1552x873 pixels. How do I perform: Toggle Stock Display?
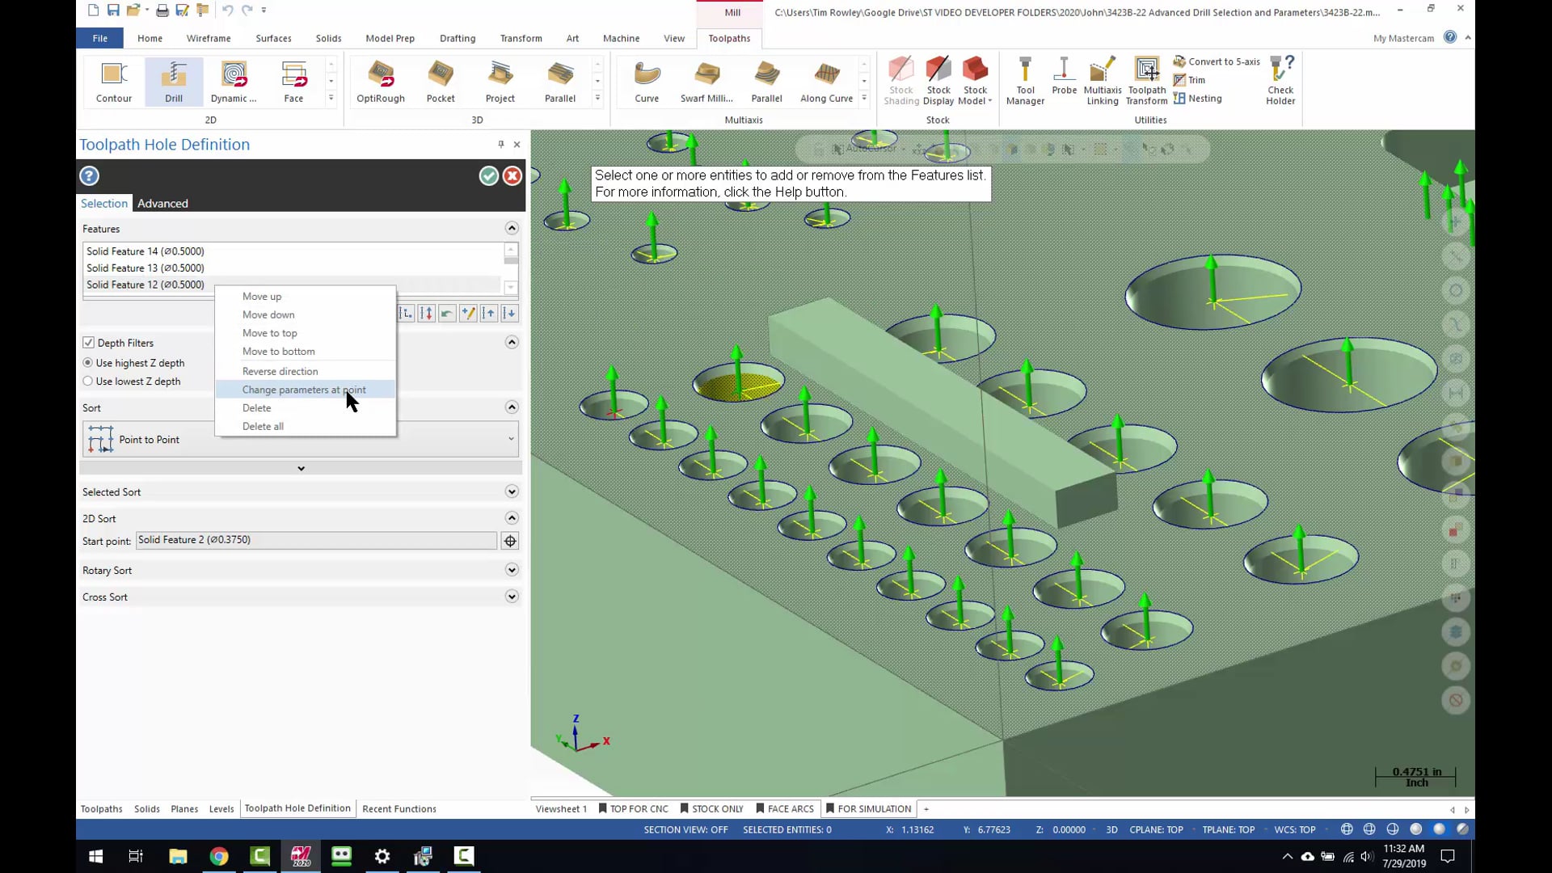[x=938, y=81]
